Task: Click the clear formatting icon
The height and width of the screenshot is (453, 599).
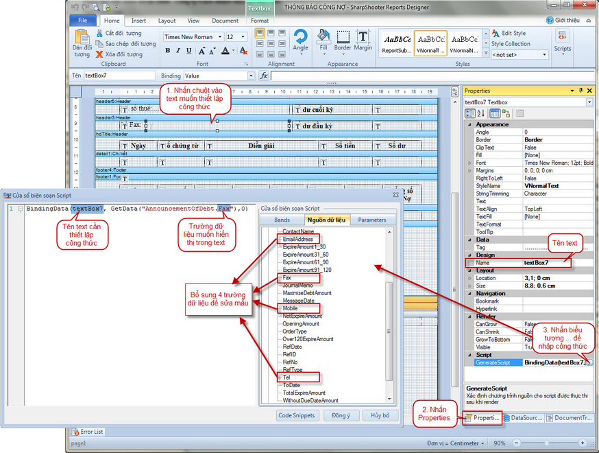Action: click(x=243, y=51)
